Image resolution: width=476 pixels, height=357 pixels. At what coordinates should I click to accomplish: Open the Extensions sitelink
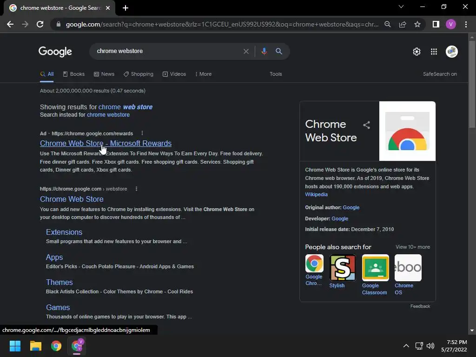(64, 232)
